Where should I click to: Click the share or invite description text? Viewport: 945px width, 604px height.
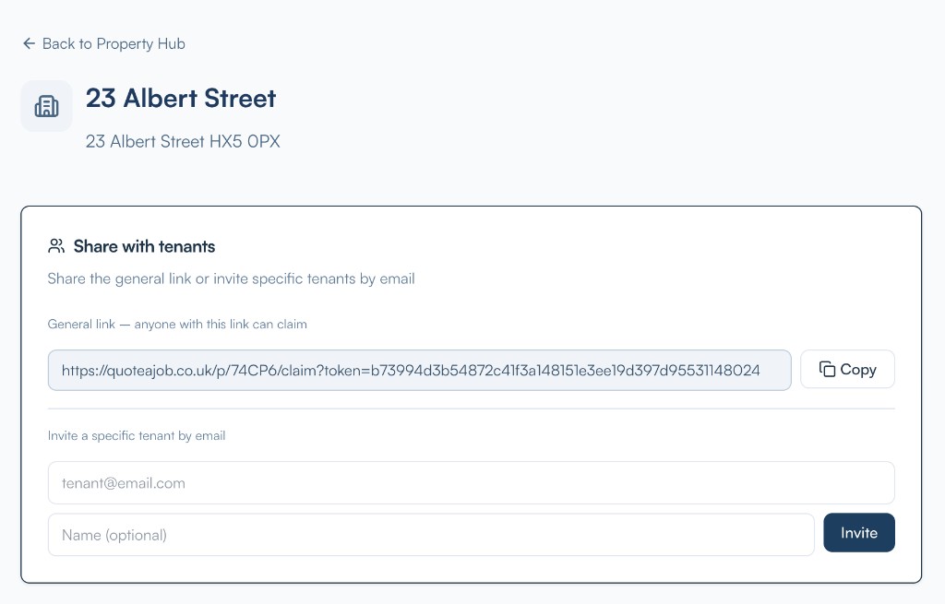[231, 278]
